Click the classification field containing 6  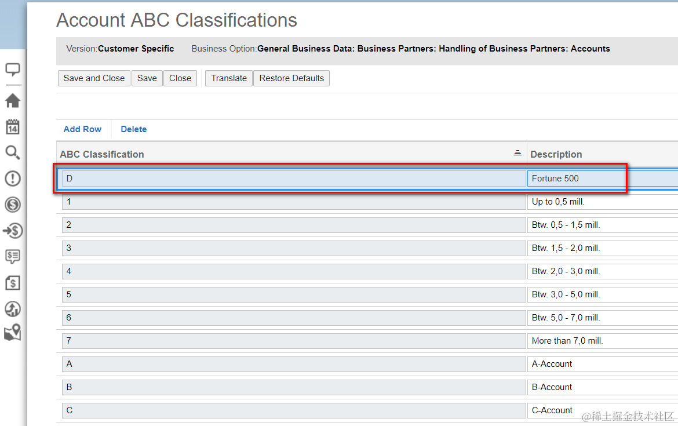coord(294,318)
